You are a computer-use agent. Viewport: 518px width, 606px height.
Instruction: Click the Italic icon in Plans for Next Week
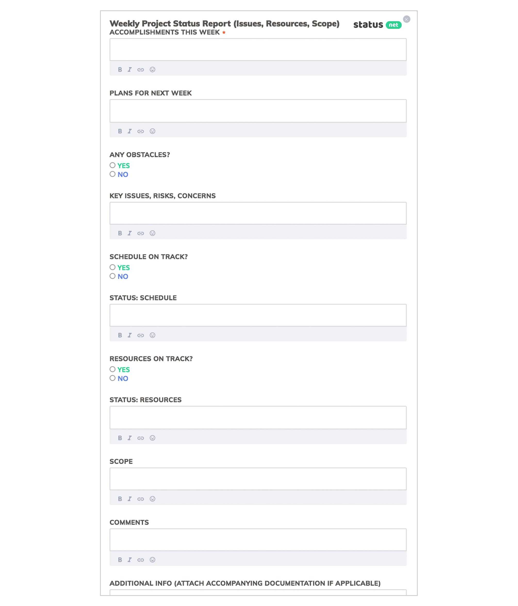point(129,130)
